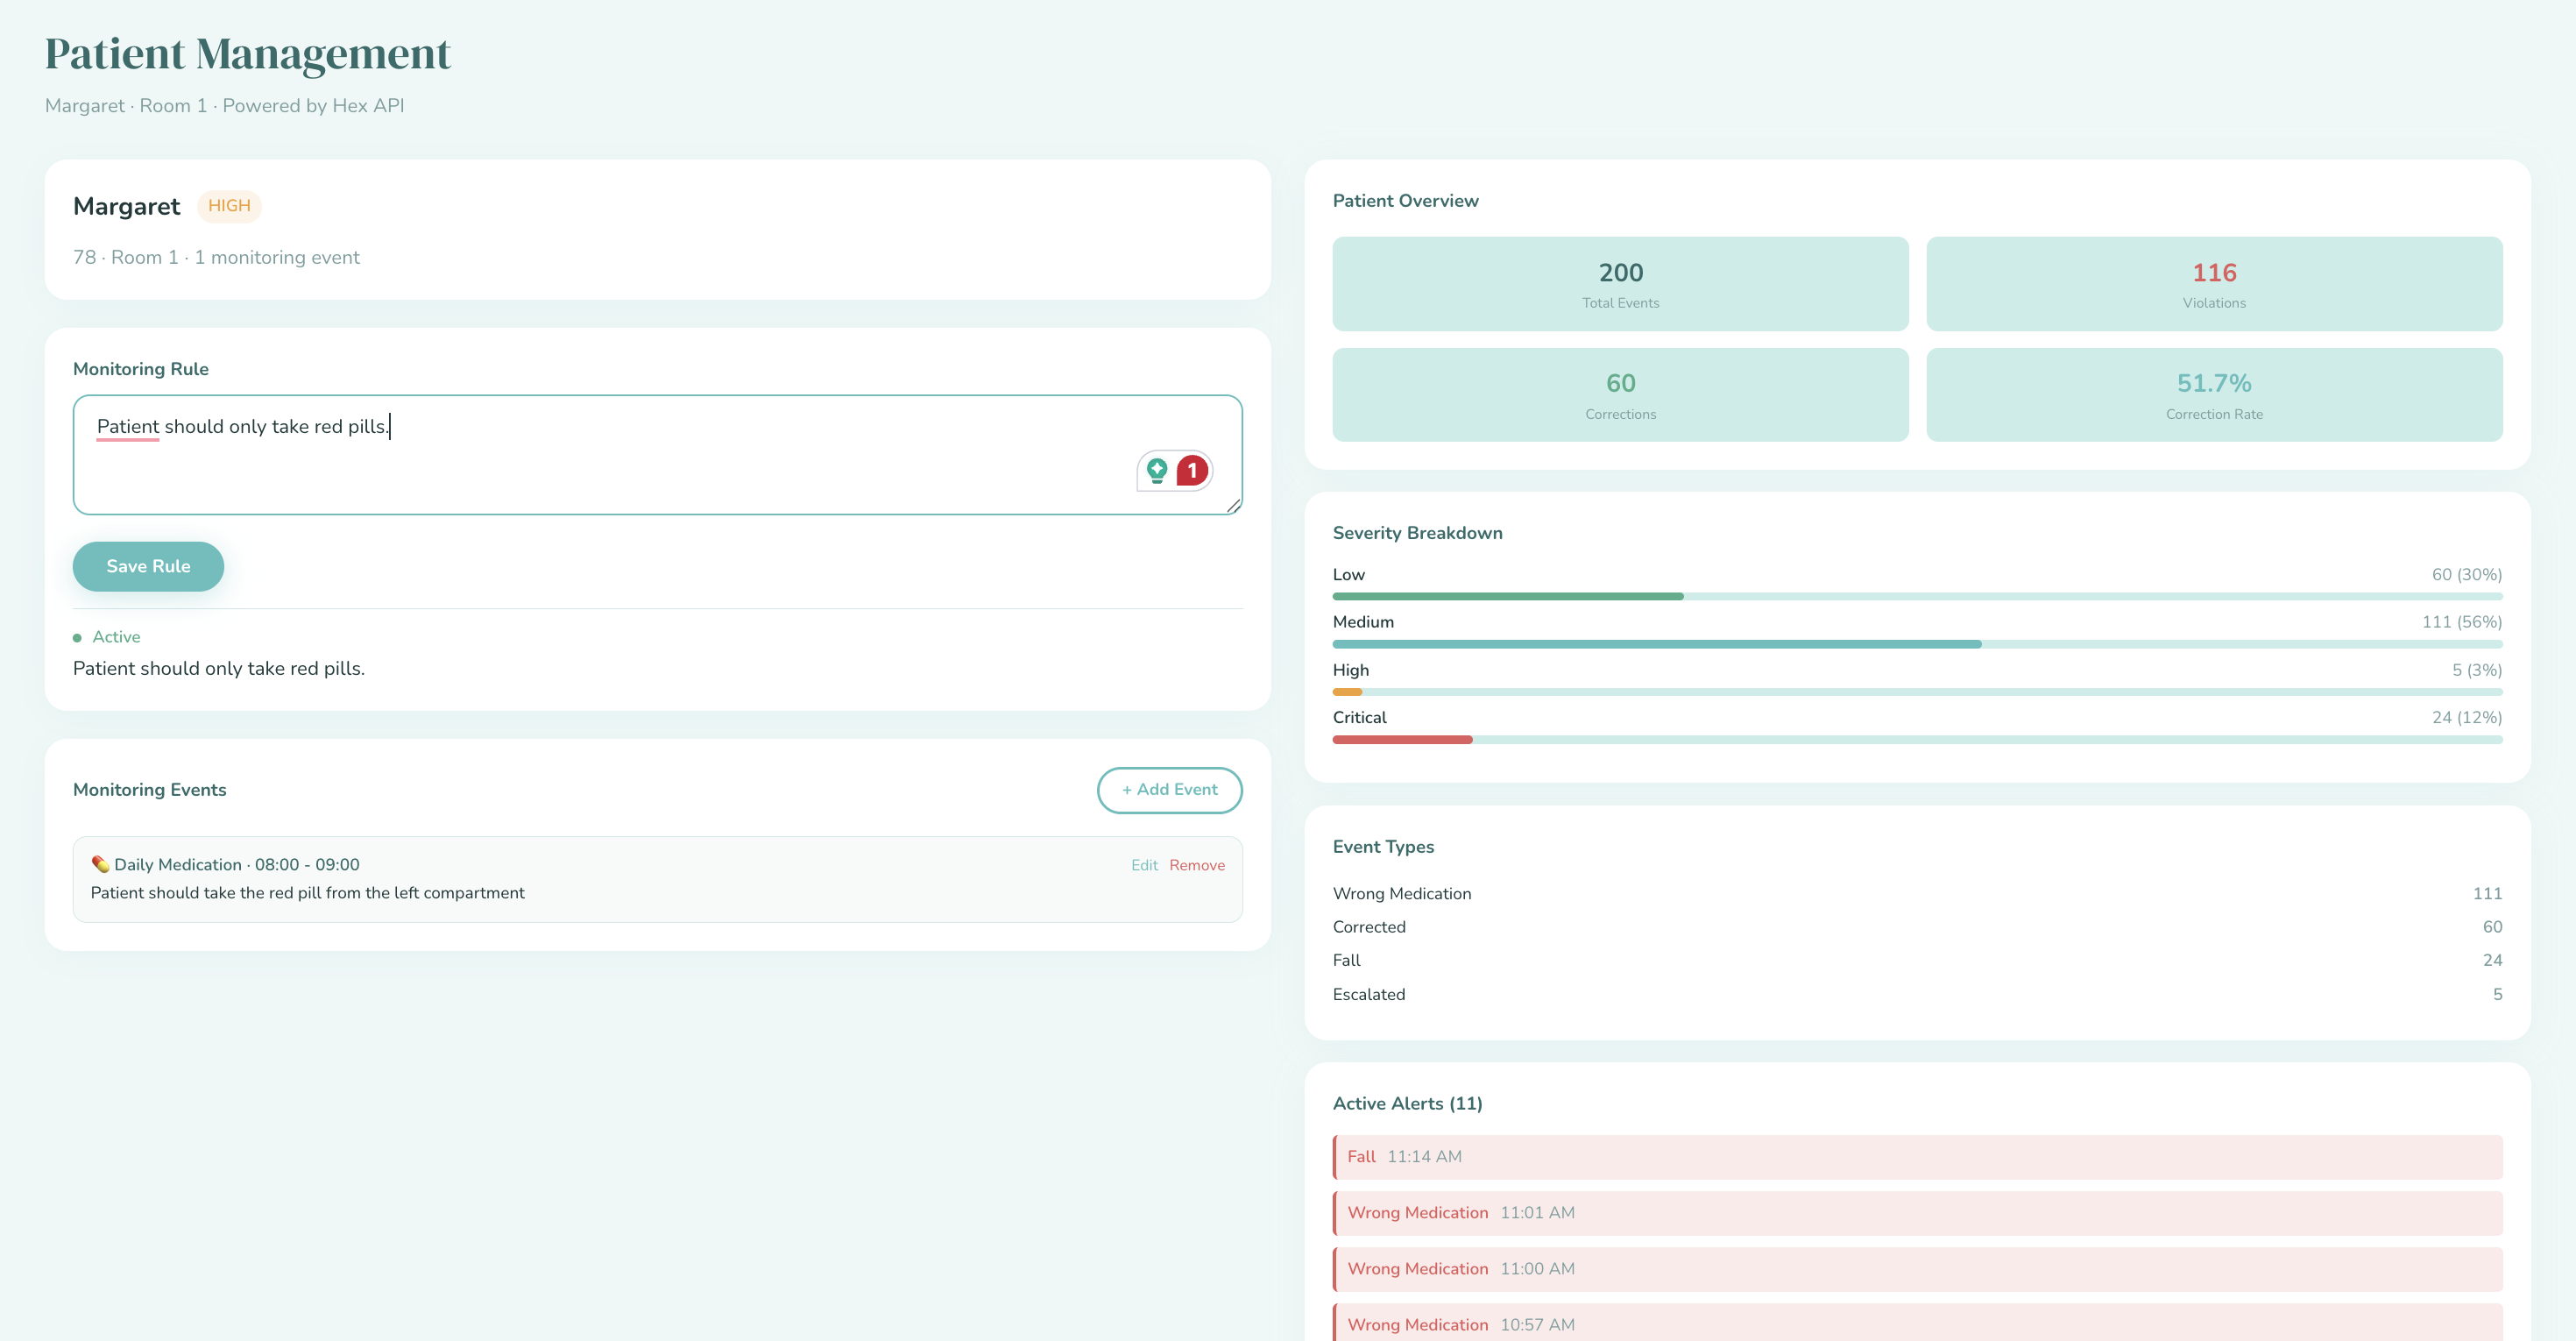Click the Critical severity progress bar

click(x=1917, y=740)
